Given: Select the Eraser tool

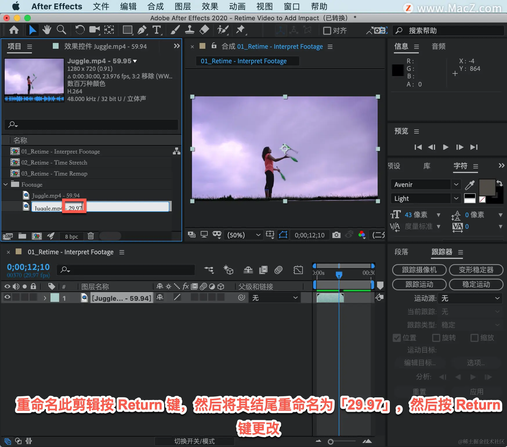Looking at the screenshot, I should pyautogui.click(x=204, y=30).
